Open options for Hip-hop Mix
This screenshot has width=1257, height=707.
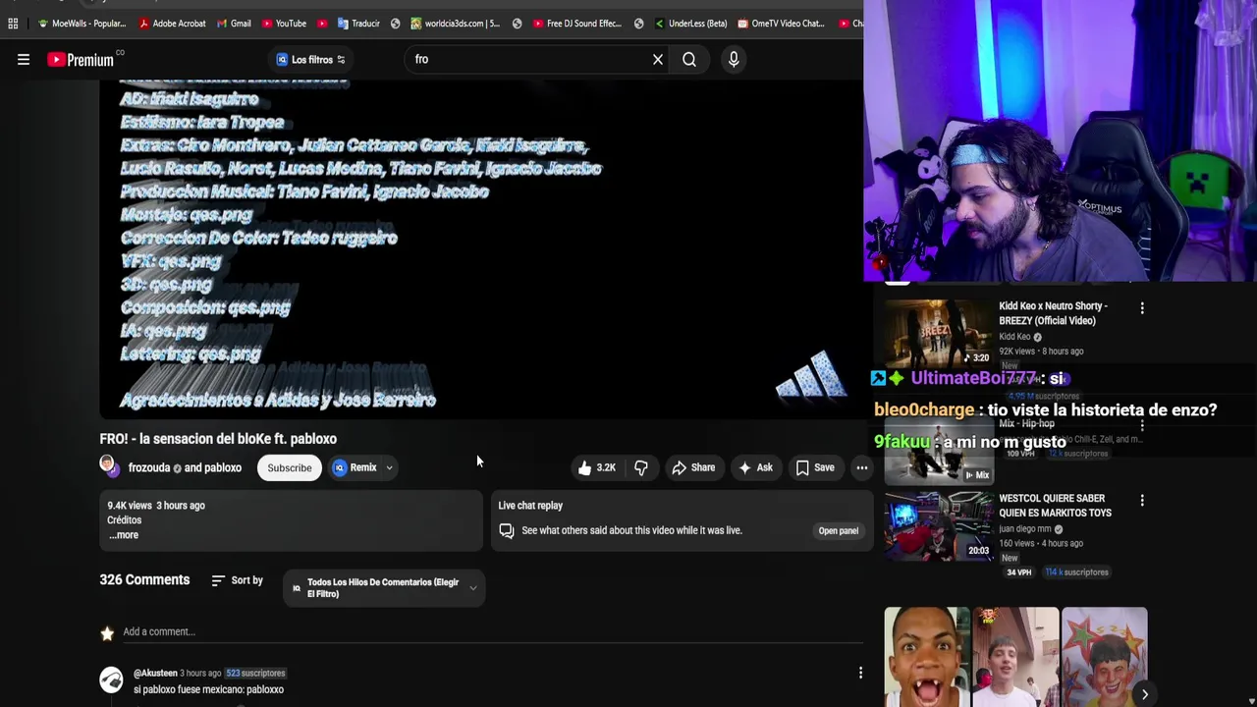click(x=1142, y=426)
